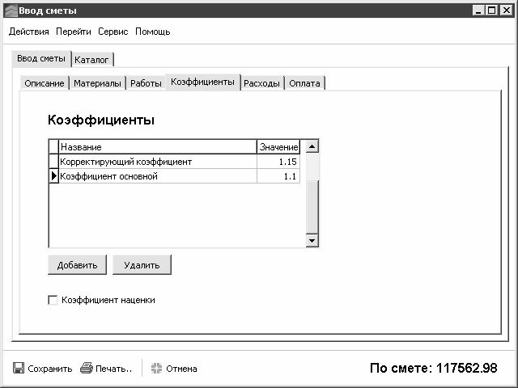
Task: Go to the Оплата tab
Action: pyautogui.click(x=304, y=83)
